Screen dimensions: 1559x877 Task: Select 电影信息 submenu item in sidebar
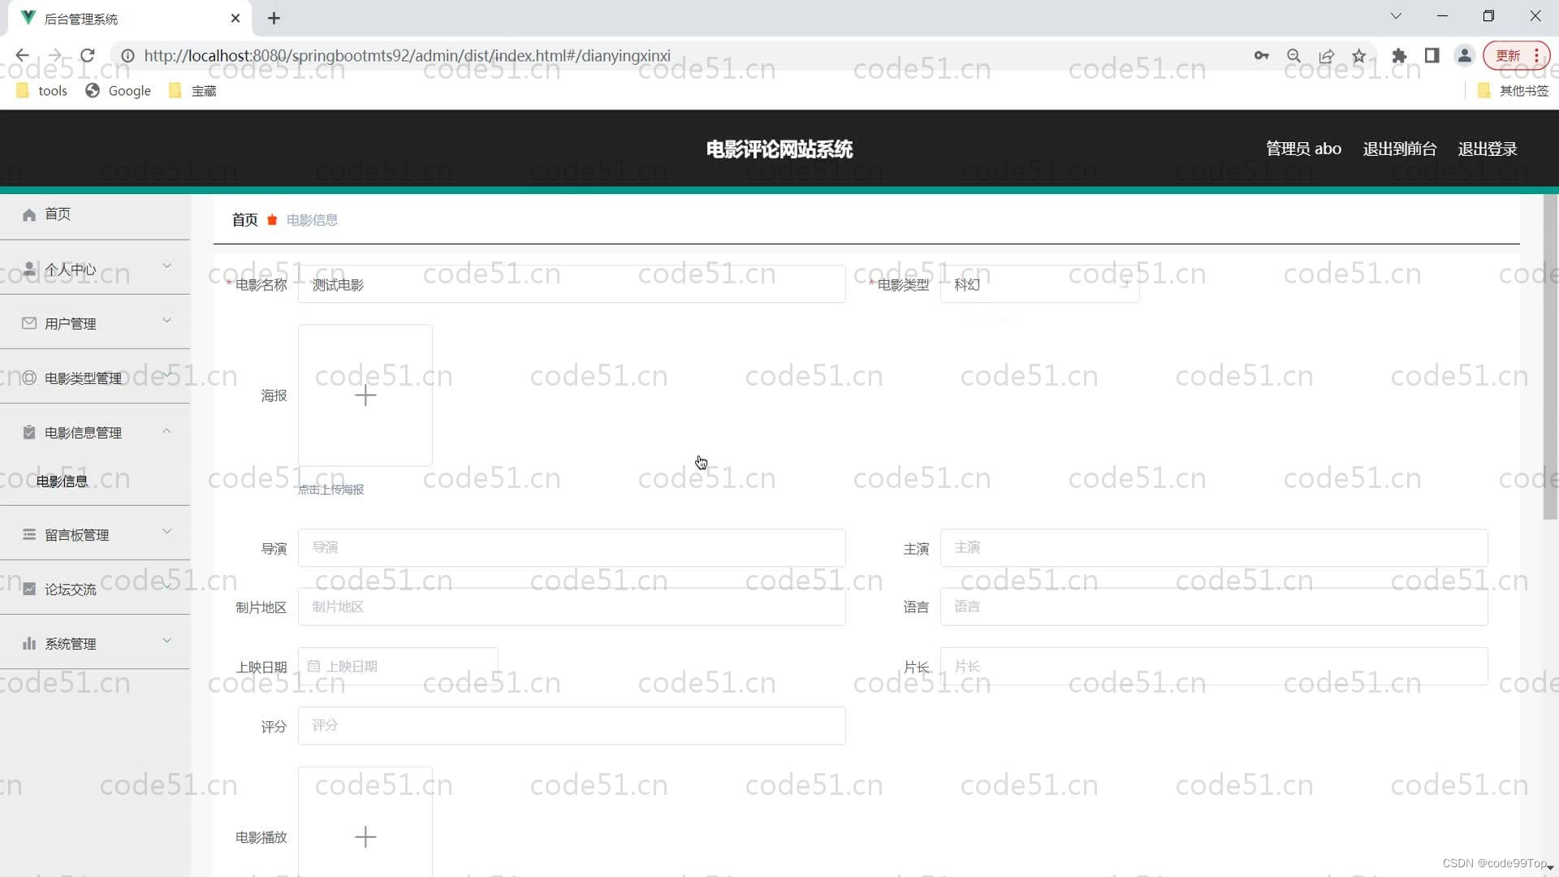click(x=63, y=481)
